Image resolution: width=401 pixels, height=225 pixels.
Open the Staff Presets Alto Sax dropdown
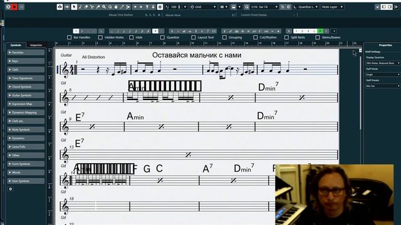pos(383,86)
